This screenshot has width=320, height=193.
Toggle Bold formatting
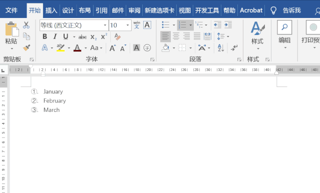pyautogui.click(x=45, y=36)
